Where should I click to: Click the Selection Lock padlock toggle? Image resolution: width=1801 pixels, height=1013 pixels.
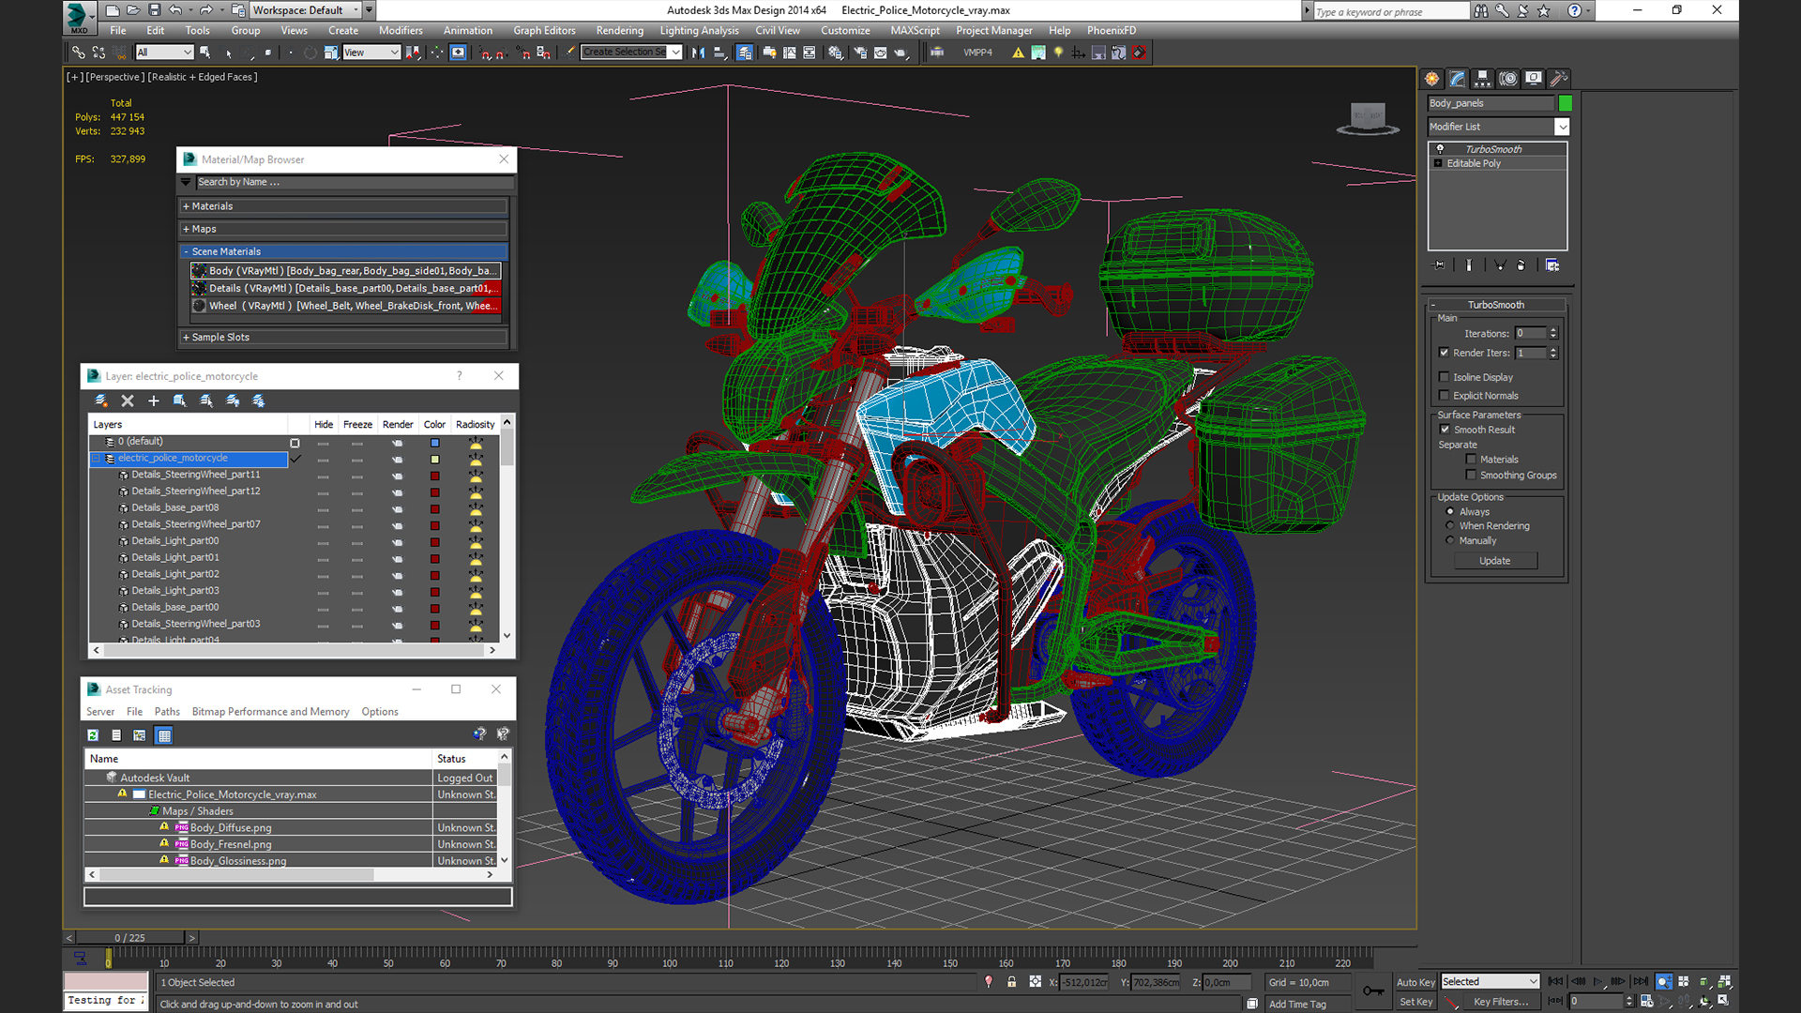coord(1011,982)
